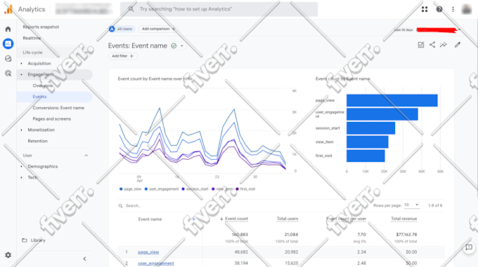Click the All Users segment chip

click(x=122, y=29)
